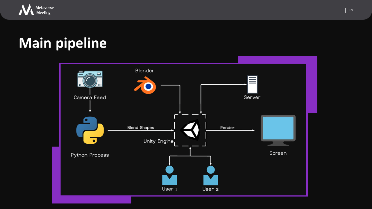372x209 pixels.
Task: Select the camera icon above Camera Feed
Action: click(90, 79)
